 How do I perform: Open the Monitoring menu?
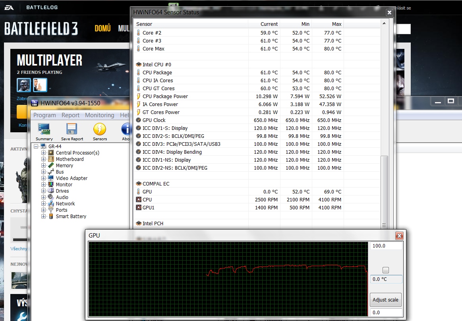tap(100, 115)
